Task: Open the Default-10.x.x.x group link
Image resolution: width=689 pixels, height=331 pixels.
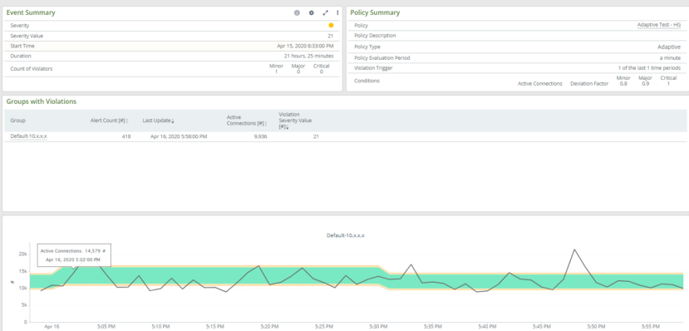Action: click(28, 136)
